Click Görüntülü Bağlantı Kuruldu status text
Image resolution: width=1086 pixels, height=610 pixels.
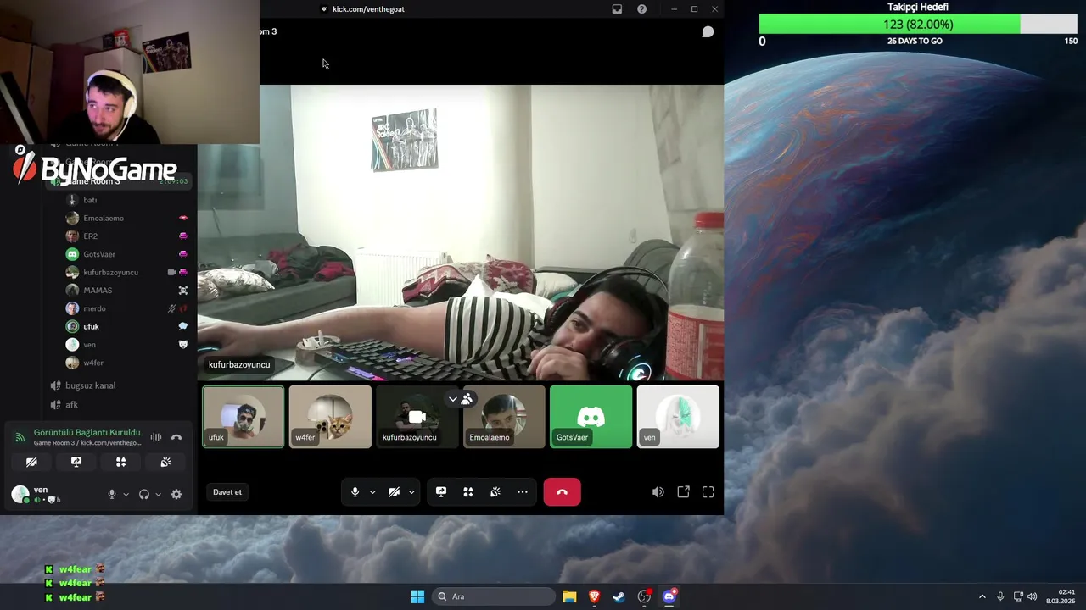point(87,433)
